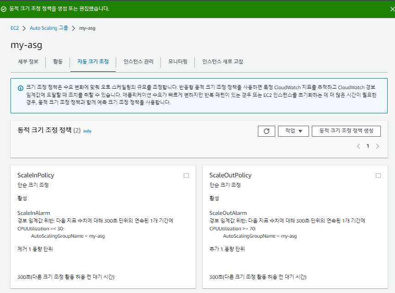This screenshot has height=293, width=395.
Task: Click the '제거 1 용량 단위' text
Action: click(x=35, y=249)
